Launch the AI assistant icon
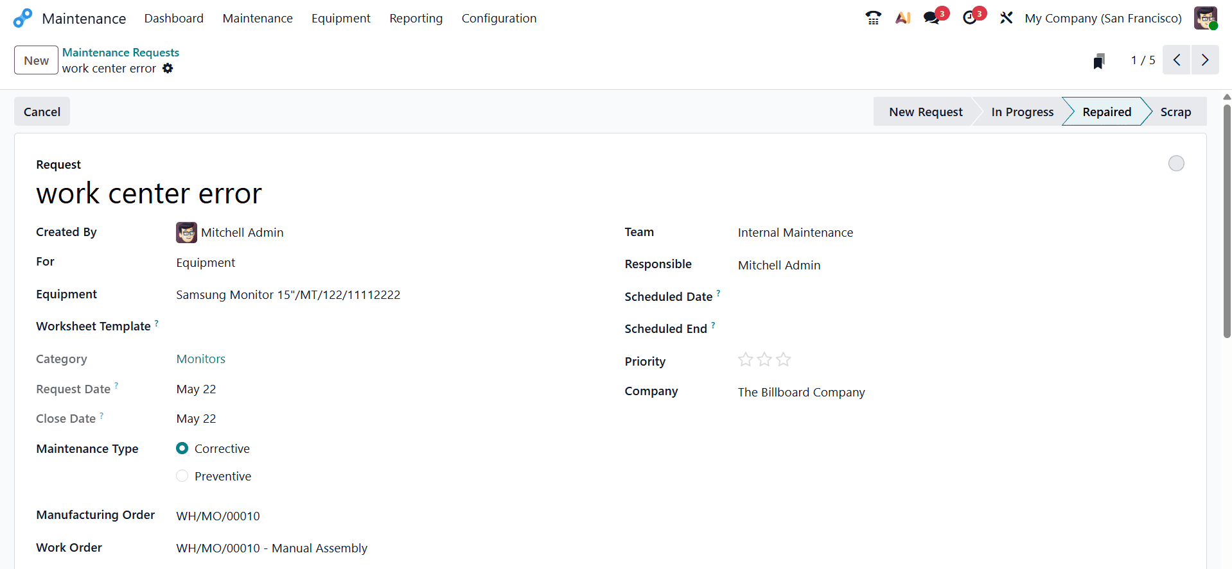The height and width of the screenshot is (569, 1232). pyautogui.click(x=903, y=18)
